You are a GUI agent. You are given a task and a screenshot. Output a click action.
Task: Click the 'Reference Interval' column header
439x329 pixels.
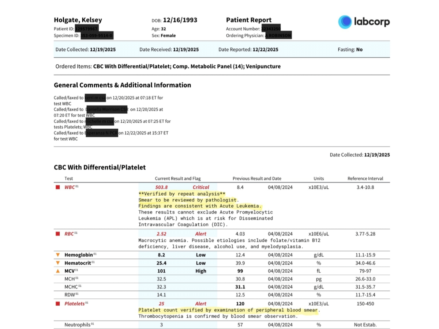(365, 178)
